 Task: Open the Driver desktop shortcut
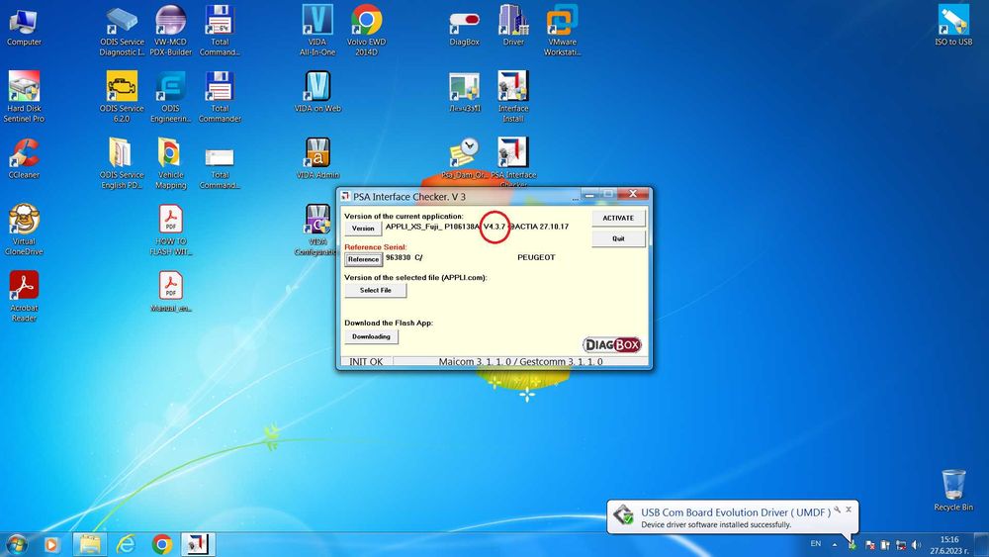click(x=513, y=27)
